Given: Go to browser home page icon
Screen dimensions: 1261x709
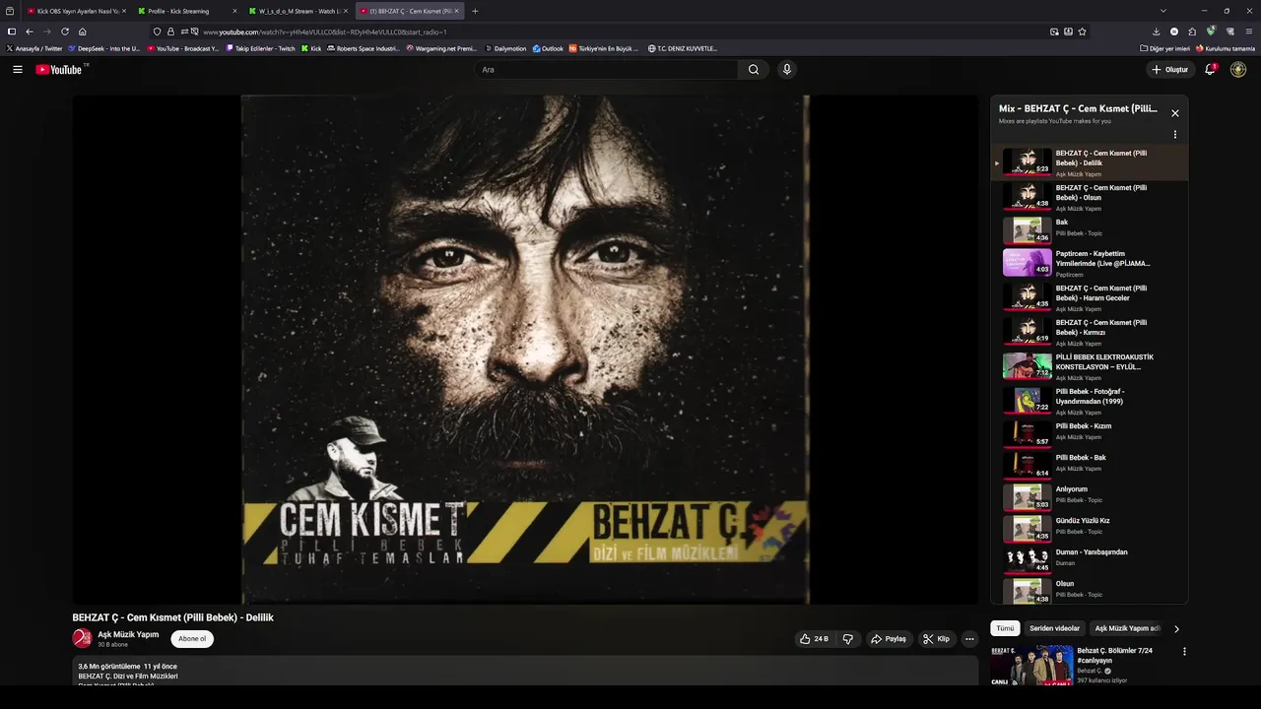Looking at the screenshot, I should point(83,32).
